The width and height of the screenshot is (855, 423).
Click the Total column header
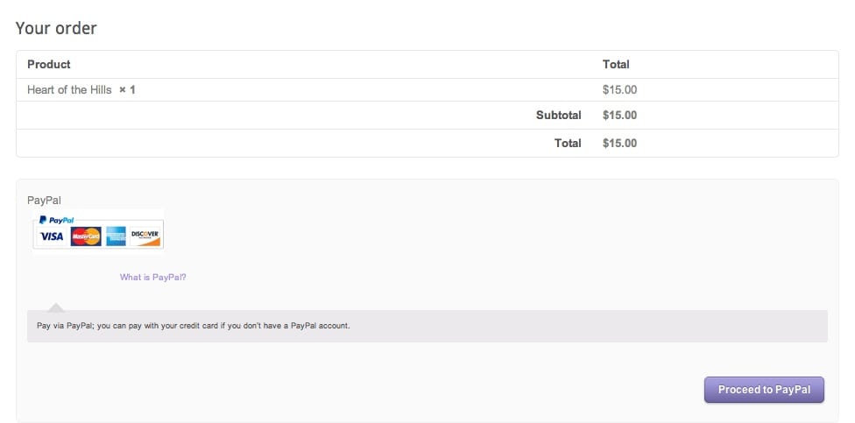[616, 64]
